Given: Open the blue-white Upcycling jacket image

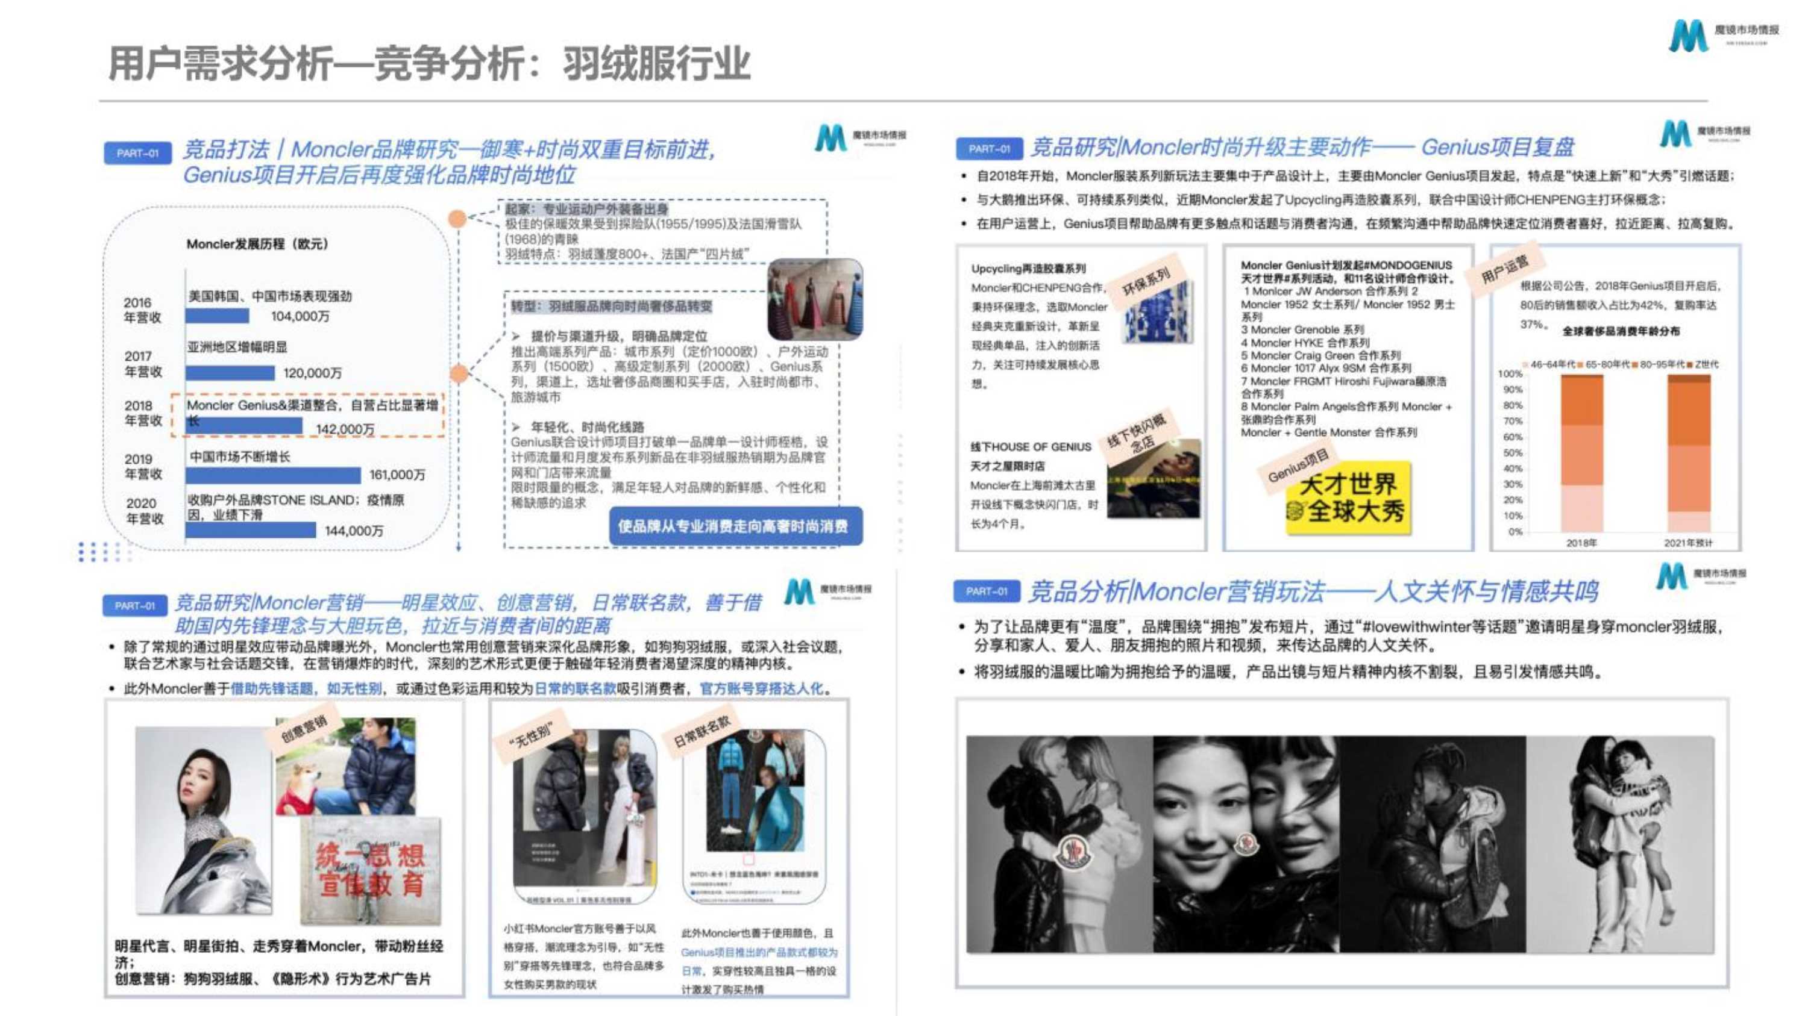Looking at the screenshot, I should [1158, 313].
